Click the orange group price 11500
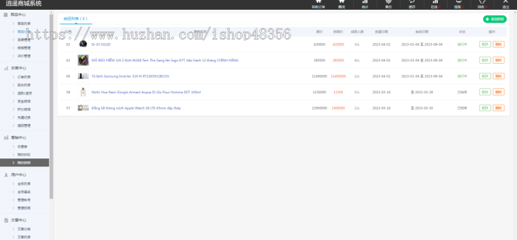This screenshot has width=517, height=240. click(x=338, y=92)
